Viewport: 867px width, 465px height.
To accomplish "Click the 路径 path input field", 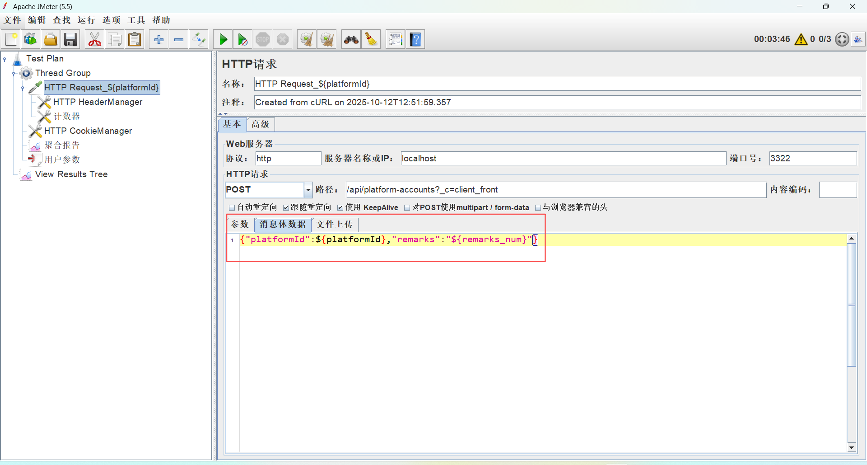I will (556, 190).
